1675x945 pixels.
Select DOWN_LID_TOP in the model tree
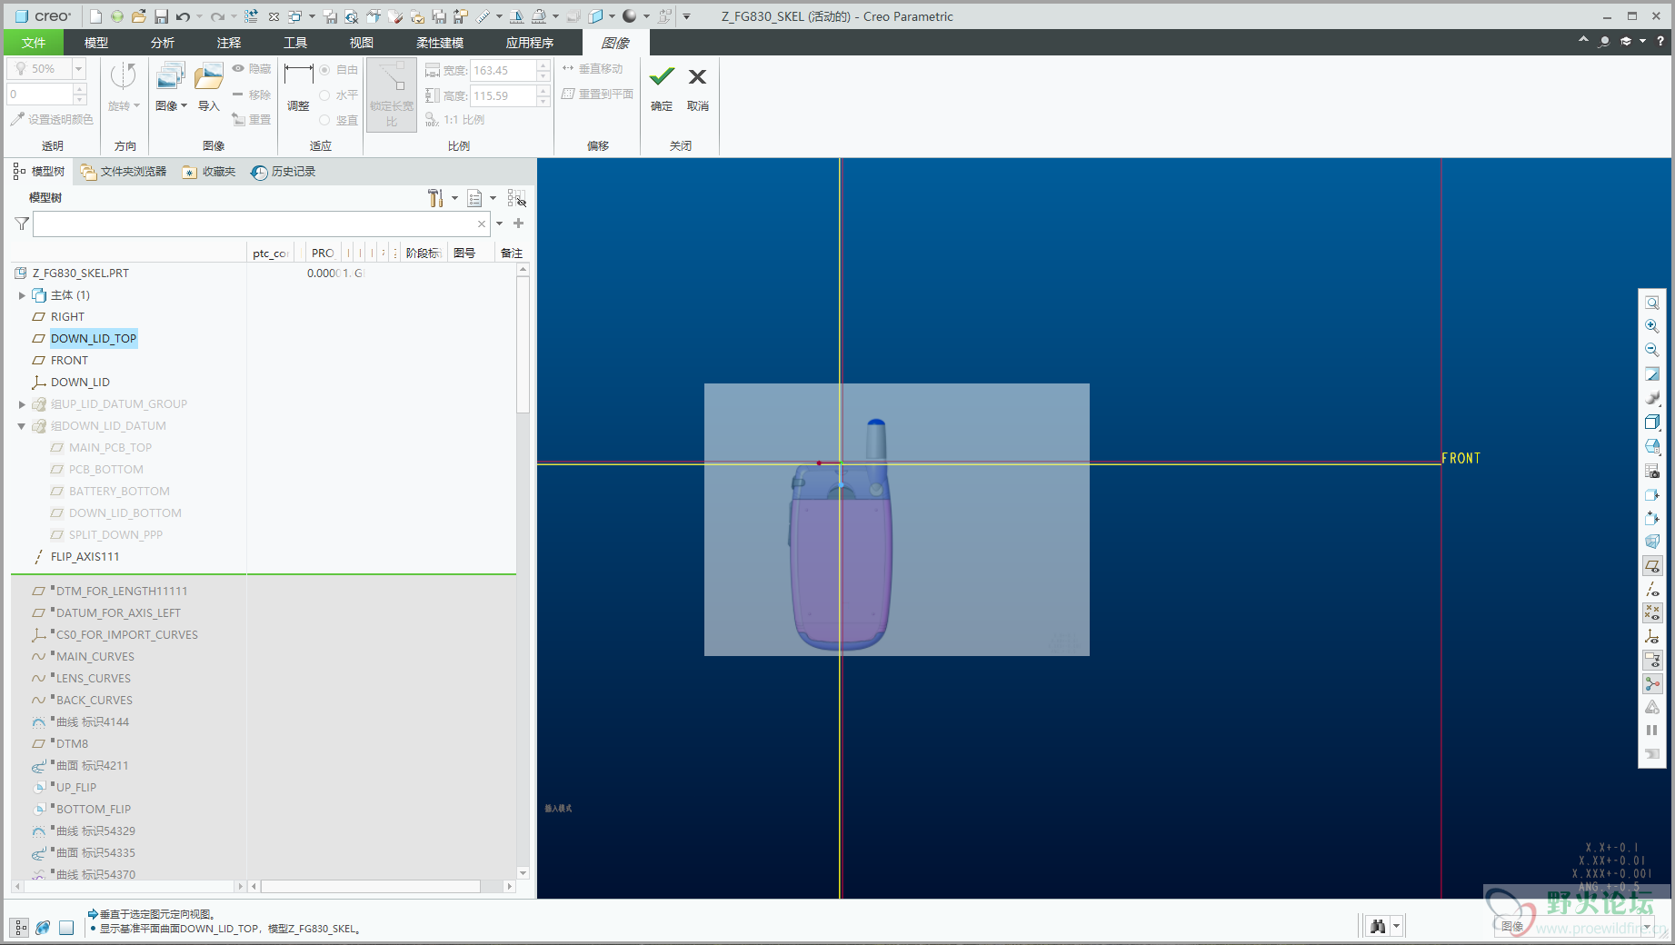[94, 339]
